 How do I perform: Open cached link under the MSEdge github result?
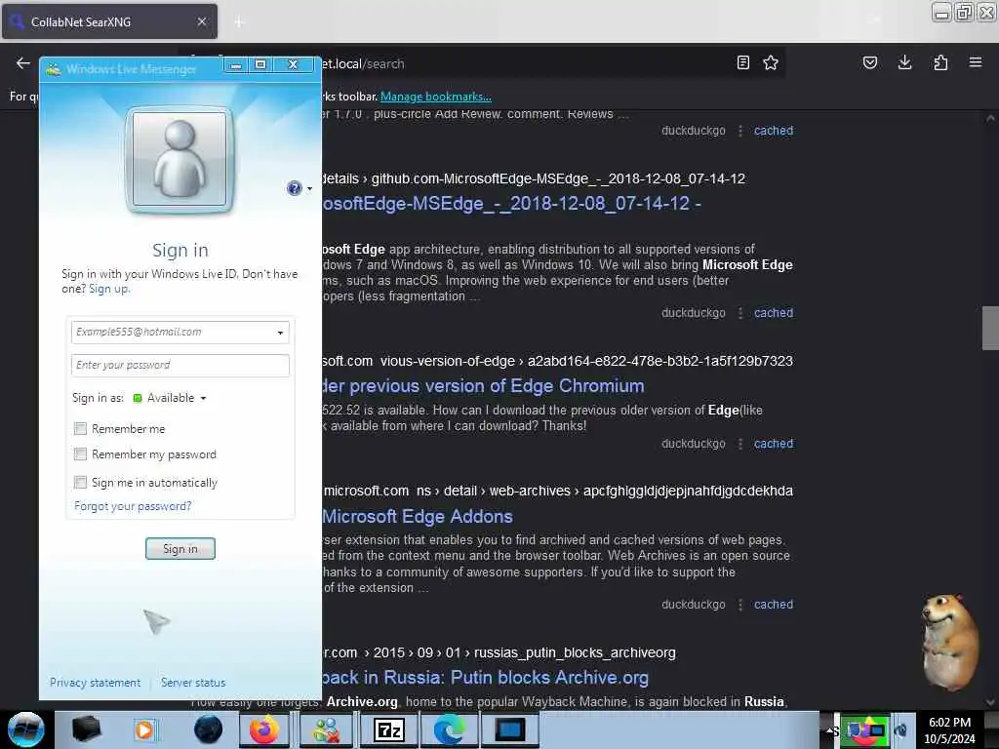tap(774, 313)
